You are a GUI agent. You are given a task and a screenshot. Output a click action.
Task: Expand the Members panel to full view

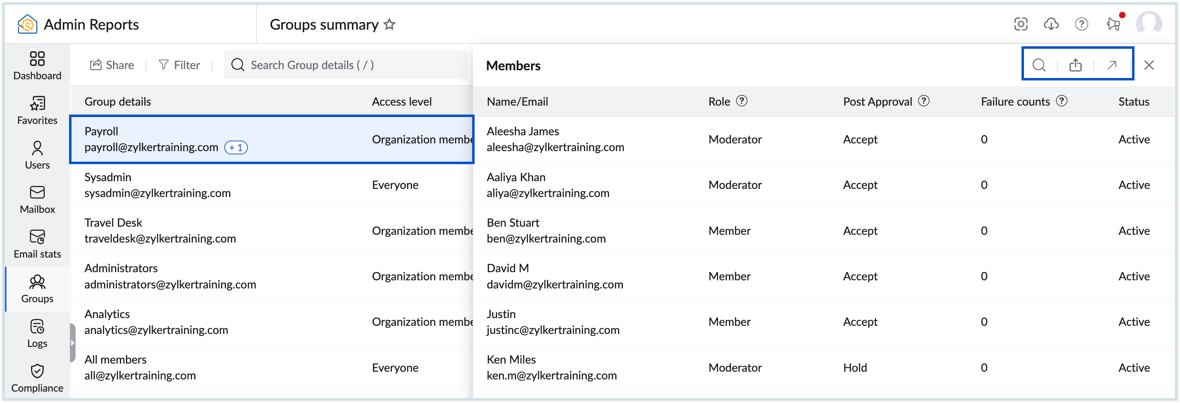[x=1112, y=65]
